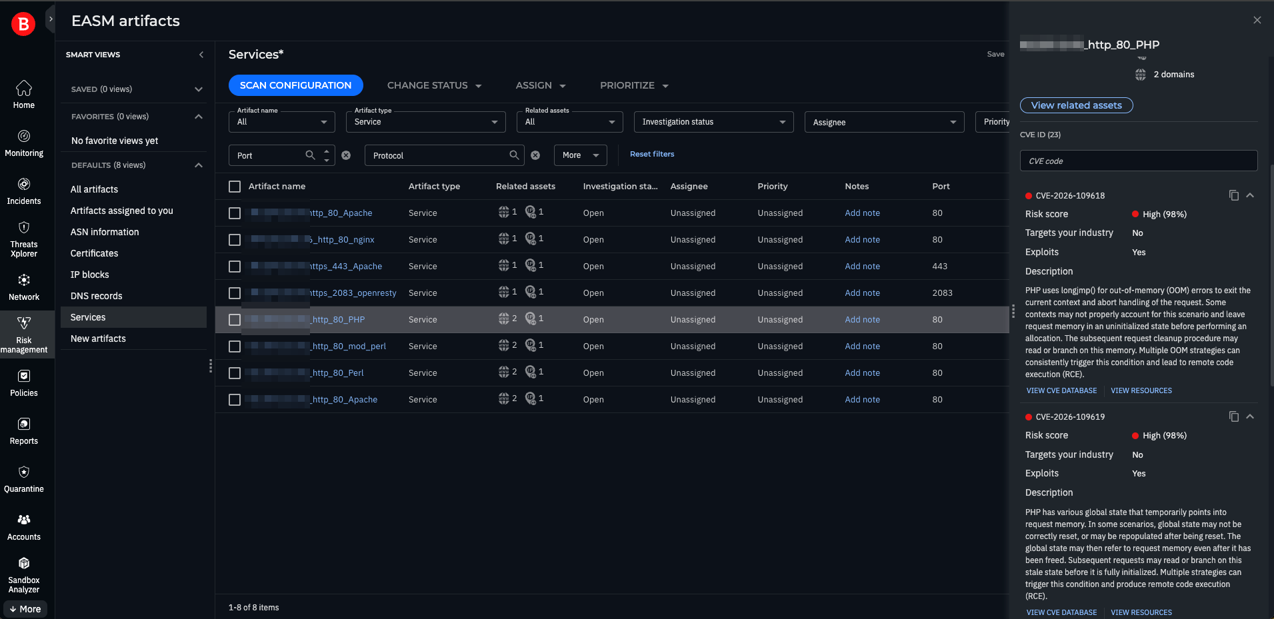1274x619 pixels.
Task: Select the http_80_Perl row checkbox
Action: click(x=235, y=373)
